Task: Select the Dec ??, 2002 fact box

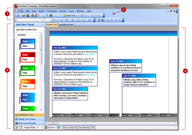Action: tap(125, 66)
